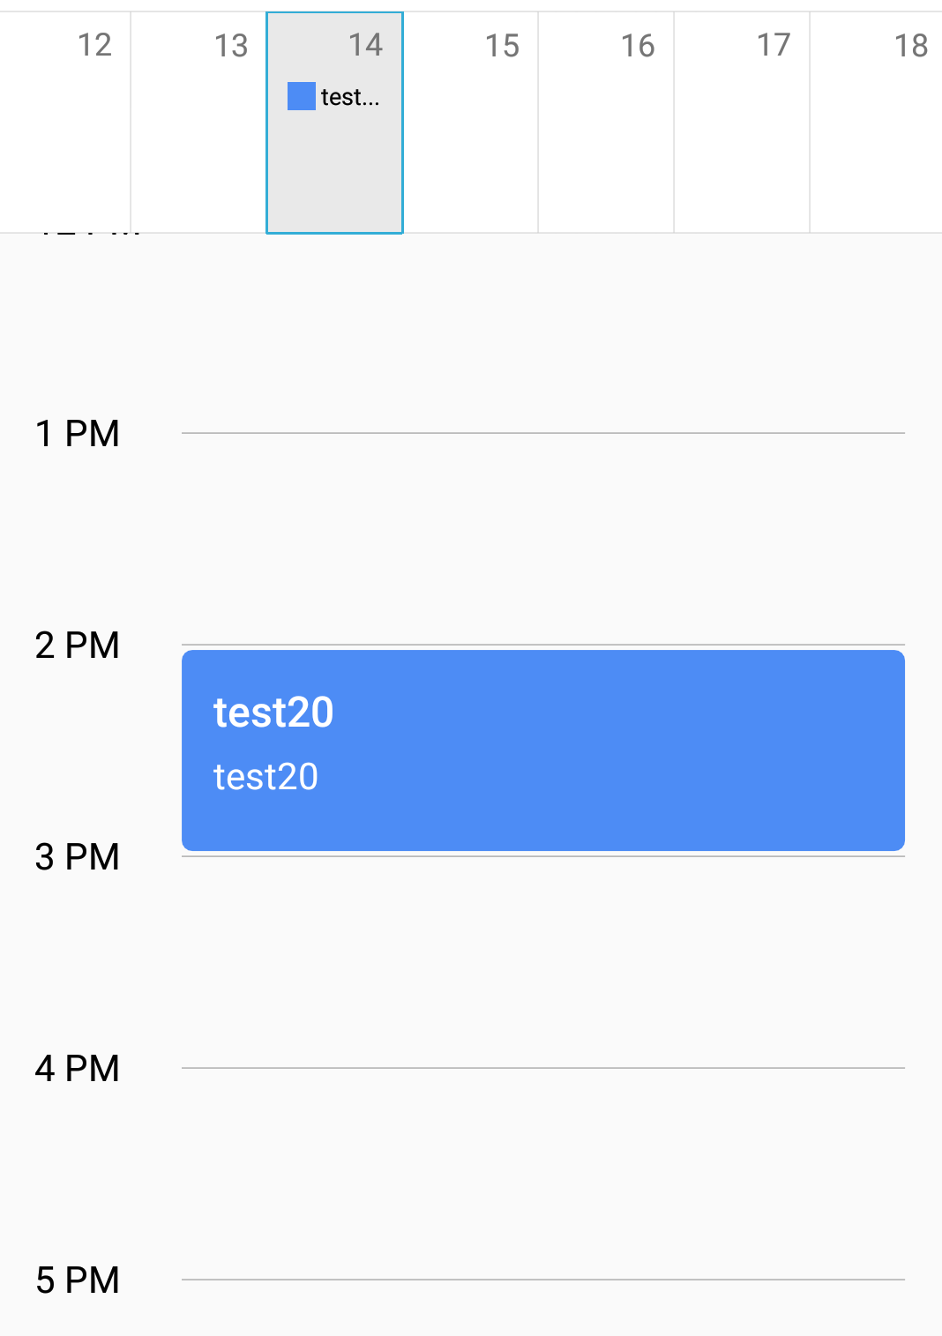Select day 12 in the calendar

pyautogui.click(x=66, y=123)
